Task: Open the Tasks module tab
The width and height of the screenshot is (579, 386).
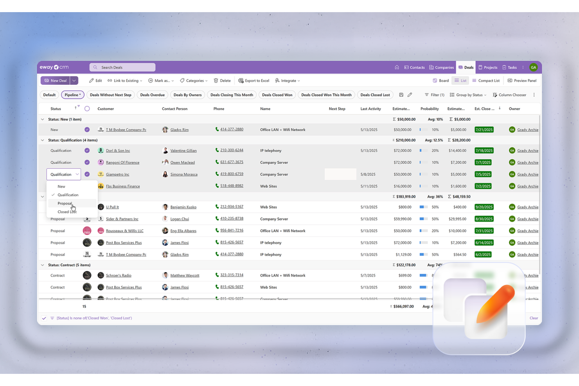Action: pyautogui.click(x=509, y=67)
